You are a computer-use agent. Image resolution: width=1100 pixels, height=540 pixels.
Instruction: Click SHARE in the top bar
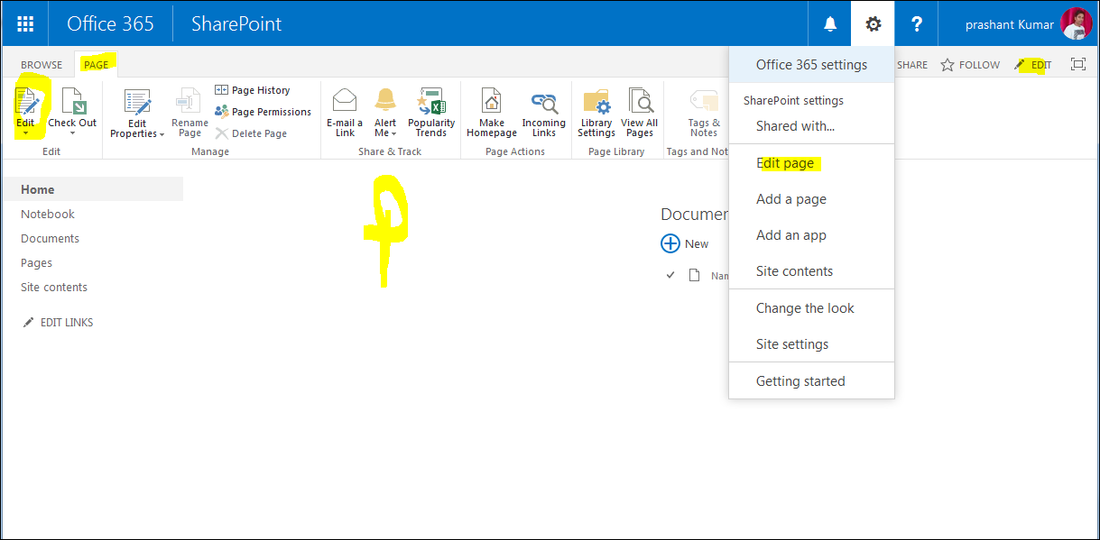(912, 65)
